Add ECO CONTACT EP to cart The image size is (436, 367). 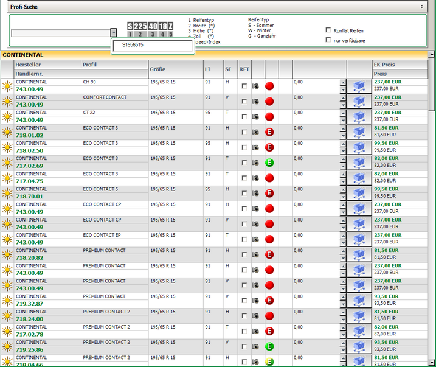tap(359, 239)
